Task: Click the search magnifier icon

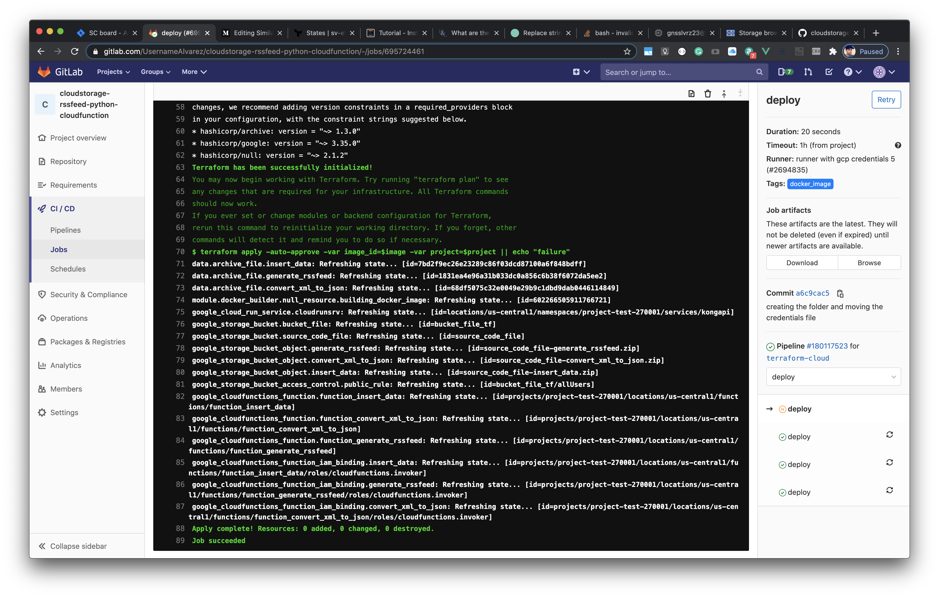Action: (759, 72)
